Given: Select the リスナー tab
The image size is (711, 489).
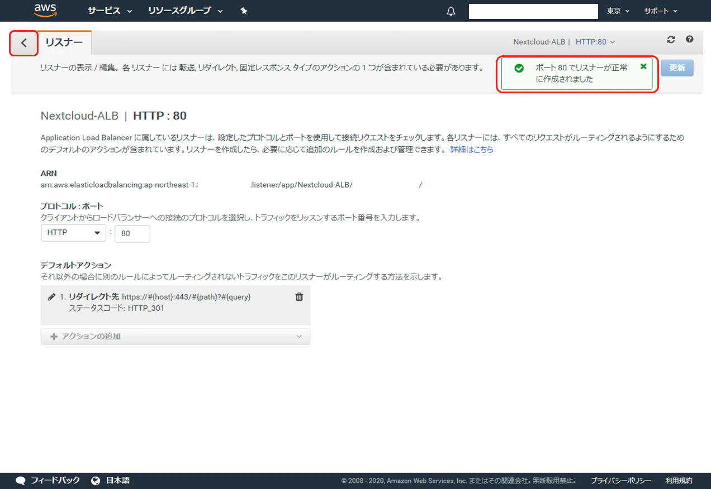Looking at the screenshot, I should [x=64, y=42].
